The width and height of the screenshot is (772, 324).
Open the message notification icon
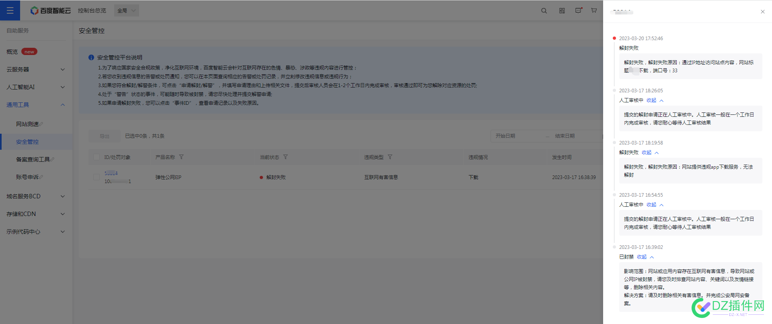(x=578, y=10)
